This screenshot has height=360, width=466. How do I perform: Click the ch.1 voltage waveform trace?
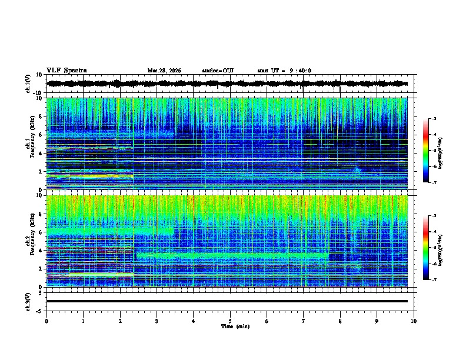[x=227, y=84]
